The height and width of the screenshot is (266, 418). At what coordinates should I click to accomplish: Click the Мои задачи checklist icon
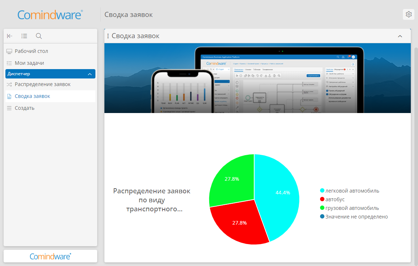(x=9, y=63)
